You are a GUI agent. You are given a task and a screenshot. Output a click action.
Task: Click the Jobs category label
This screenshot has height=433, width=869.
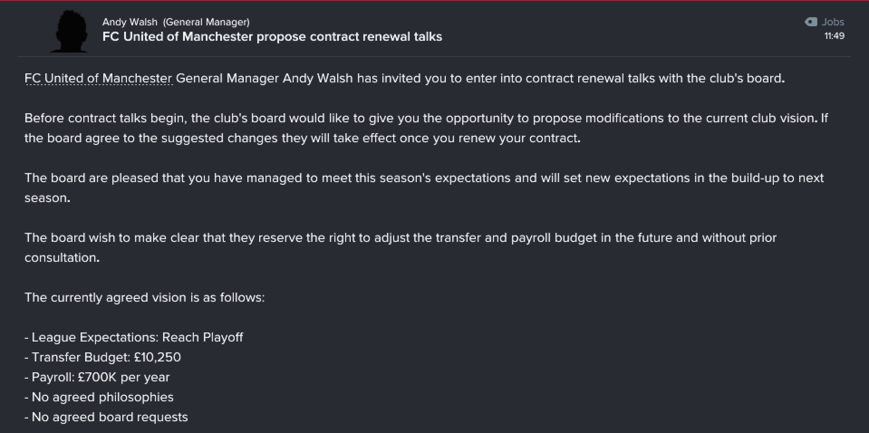[833, 22]
